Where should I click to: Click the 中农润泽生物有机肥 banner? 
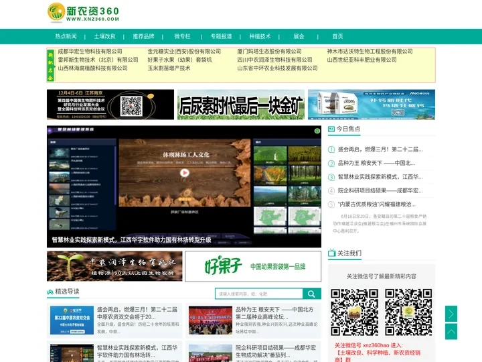point(114,266)
